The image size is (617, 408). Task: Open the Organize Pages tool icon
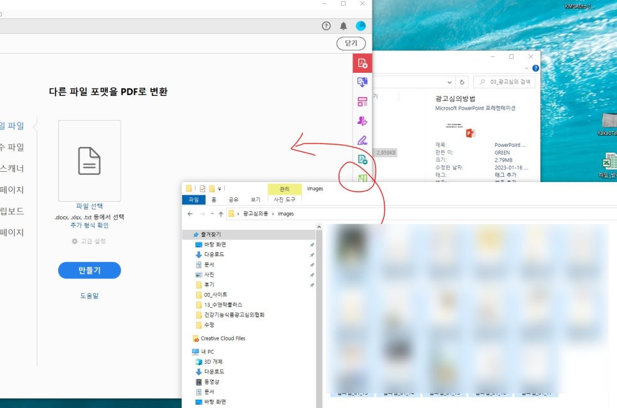[362, 102]
